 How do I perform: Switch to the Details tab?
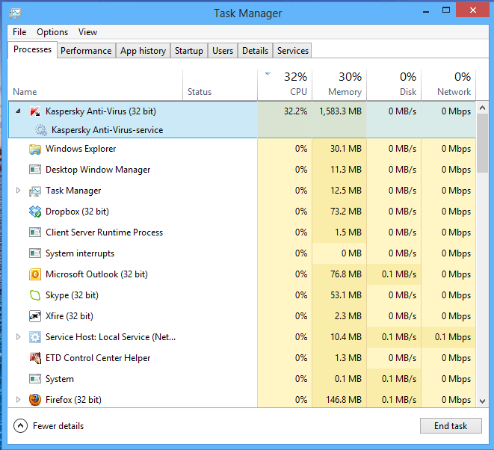click(x=255, y=51)
